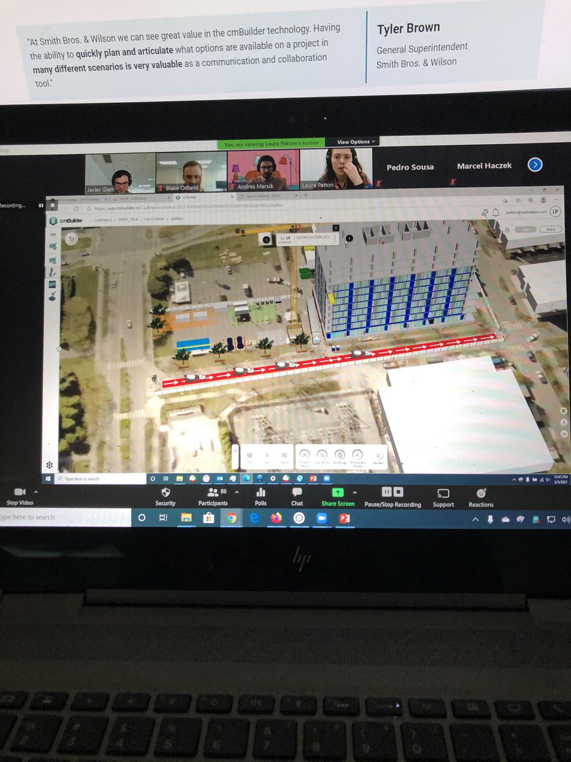Toggle Site Works layer button
The image size is (571, 762).
[322, 456]
